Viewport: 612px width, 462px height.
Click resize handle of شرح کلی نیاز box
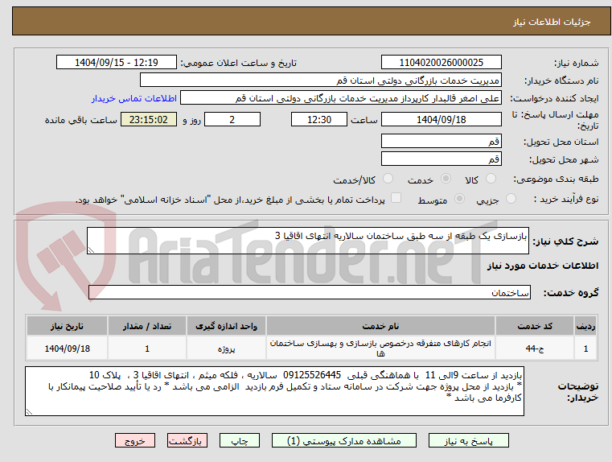[91, 250]
